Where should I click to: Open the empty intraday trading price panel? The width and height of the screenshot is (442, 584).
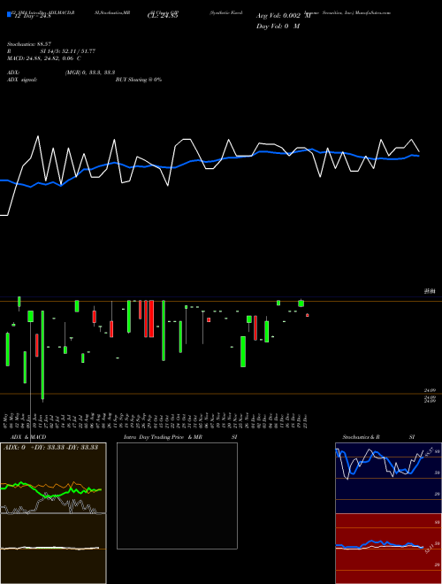177,496
